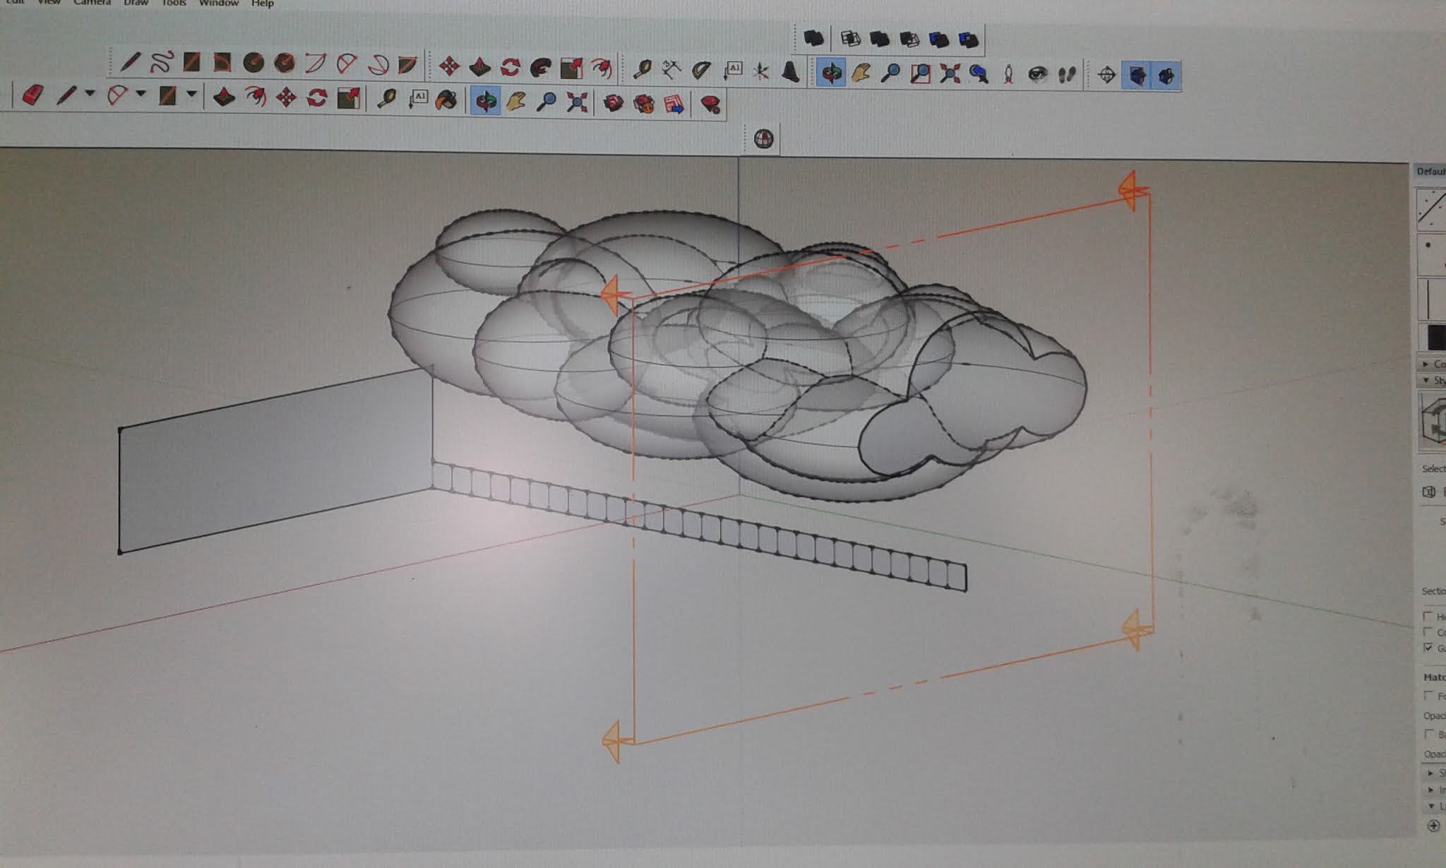Click the Zoom Extents tool in camera toolbar
This screenshot has width=1446, height=868.
pyautogui.click(x=950, y=73)
